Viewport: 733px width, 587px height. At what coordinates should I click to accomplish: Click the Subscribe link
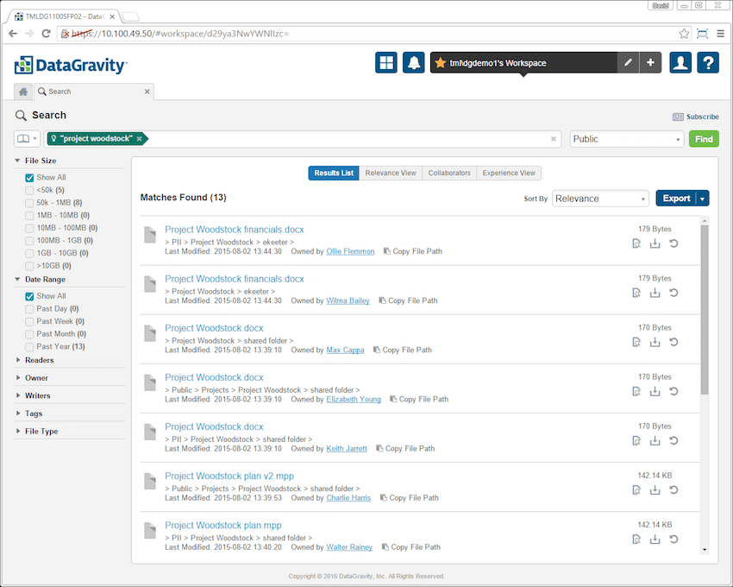(696, 117)
